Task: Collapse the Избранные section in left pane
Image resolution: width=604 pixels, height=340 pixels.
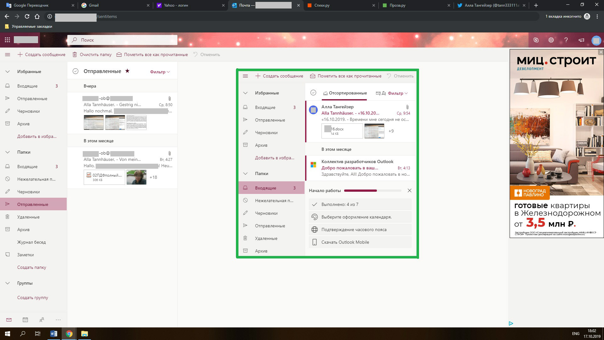Action: [8, 71]
